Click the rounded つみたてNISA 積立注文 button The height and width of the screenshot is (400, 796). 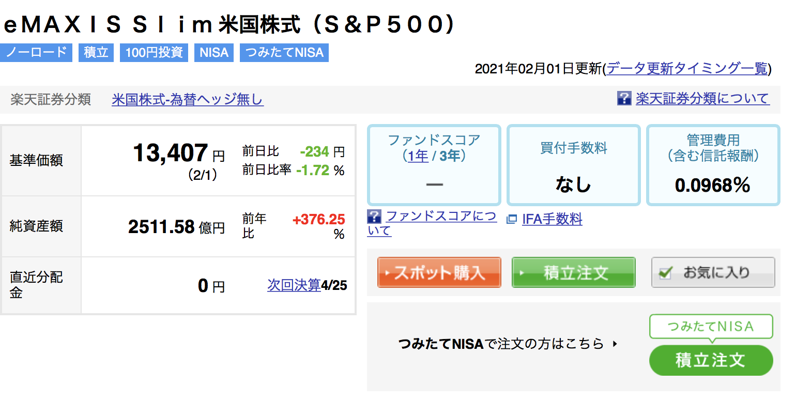click(711, 360)
